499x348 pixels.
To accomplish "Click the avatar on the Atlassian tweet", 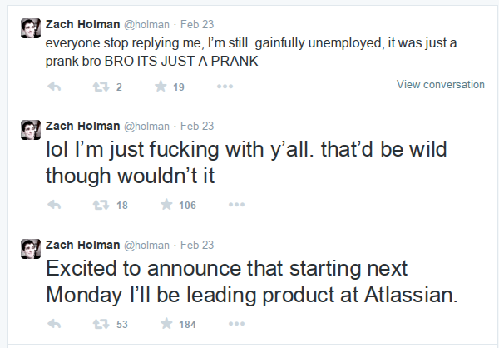I will (x=31, y=249).
